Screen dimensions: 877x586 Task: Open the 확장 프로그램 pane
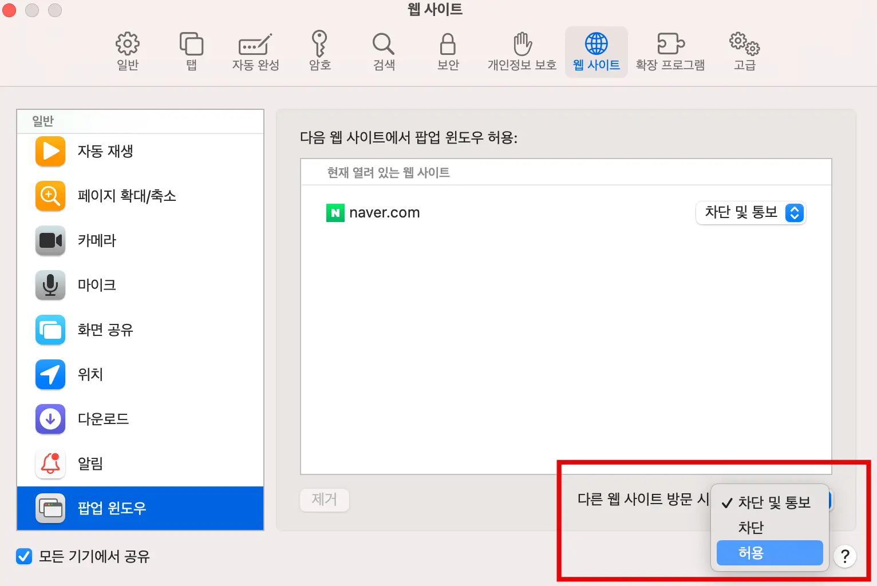tap(670, 50)
